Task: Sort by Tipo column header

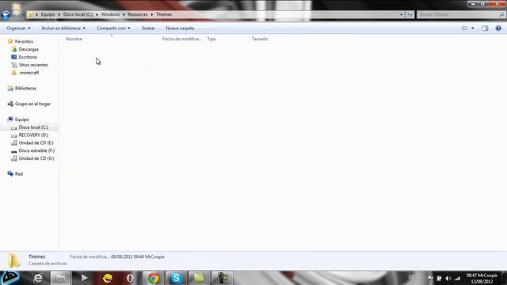Action: [x=212, y=39]
